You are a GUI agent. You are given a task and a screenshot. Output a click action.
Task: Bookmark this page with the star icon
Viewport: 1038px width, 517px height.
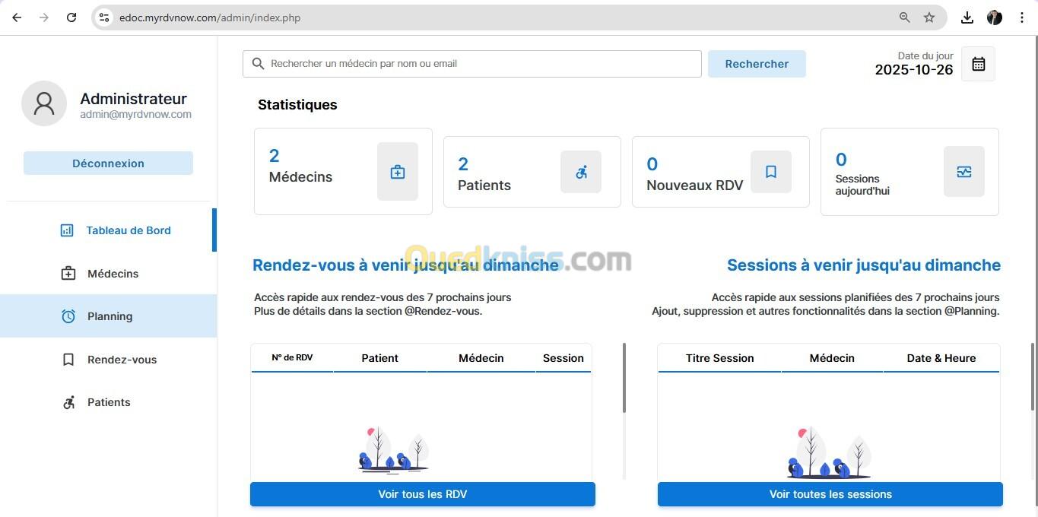928,17
